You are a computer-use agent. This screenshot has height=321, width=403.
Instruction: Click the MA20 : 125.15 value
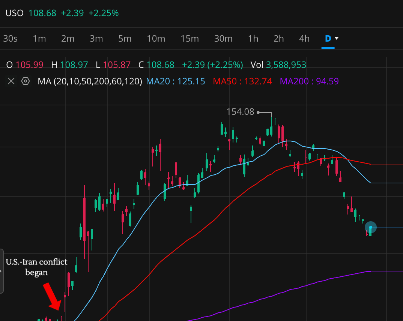176,81
